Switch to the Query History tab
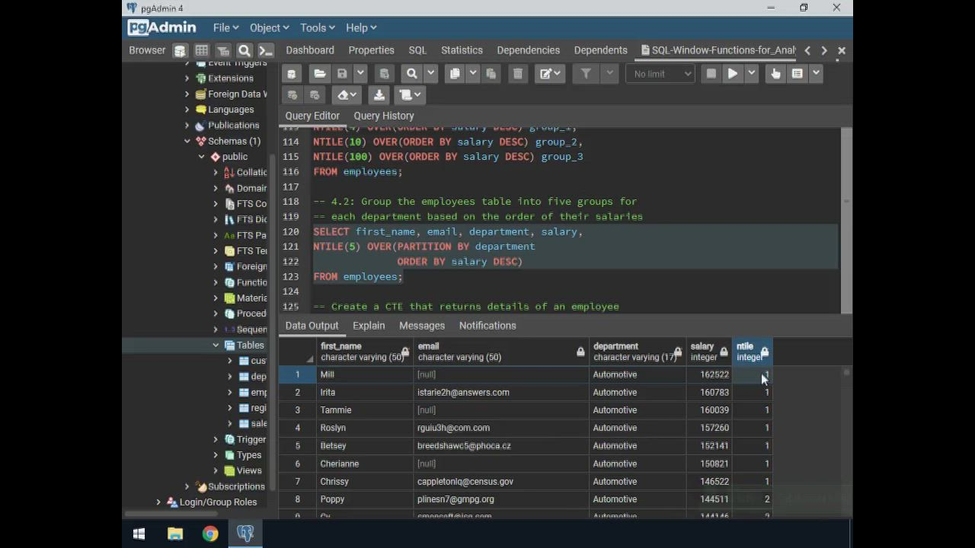The image size is (975, 548). point(383,116)
